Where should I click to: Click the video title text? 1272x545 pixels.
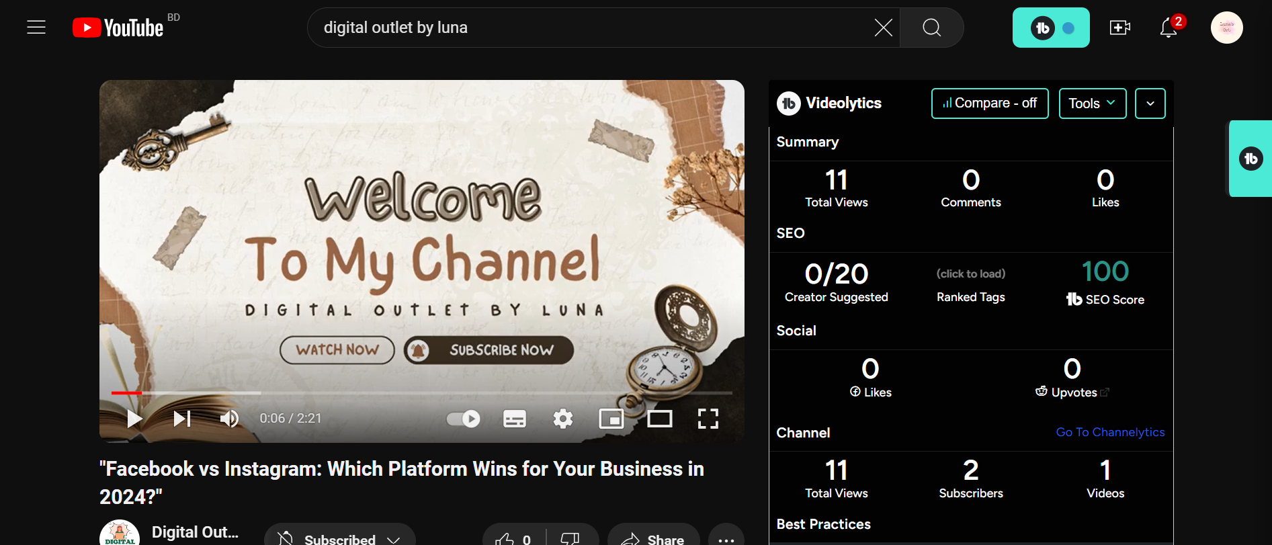[x=402, y=483]
